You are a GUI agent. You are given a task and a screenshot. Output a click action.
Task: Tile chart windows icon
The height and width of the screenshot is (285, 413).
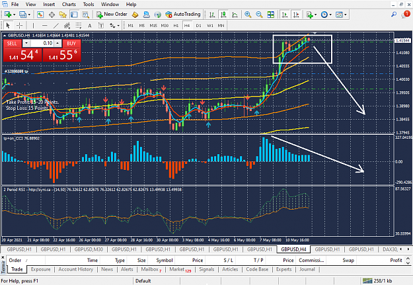270,15
